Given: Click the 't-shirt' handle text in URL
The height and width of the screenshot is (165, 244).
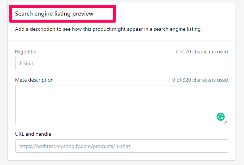Looking at the screenshot, I should [x=123, y=146].
